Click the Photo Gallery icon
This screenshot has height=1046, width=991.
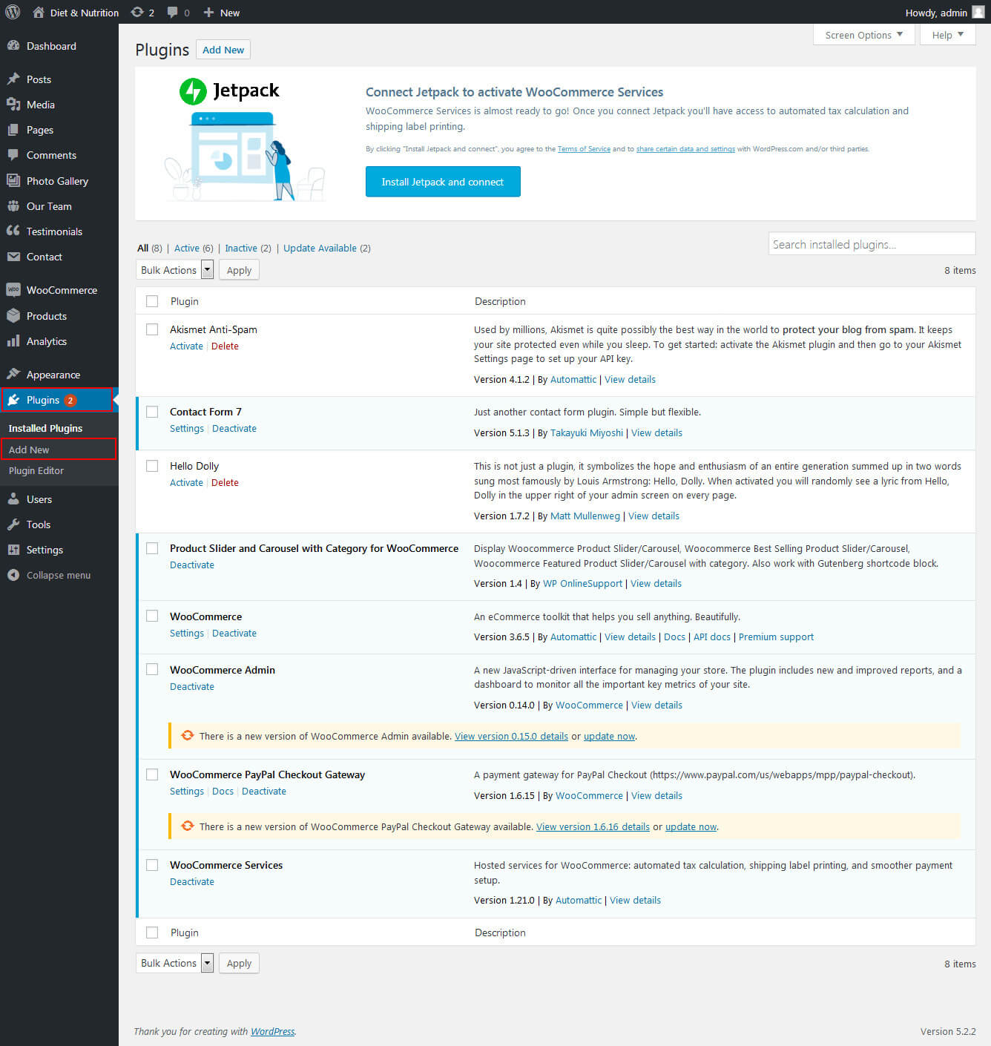click(13, 180)
